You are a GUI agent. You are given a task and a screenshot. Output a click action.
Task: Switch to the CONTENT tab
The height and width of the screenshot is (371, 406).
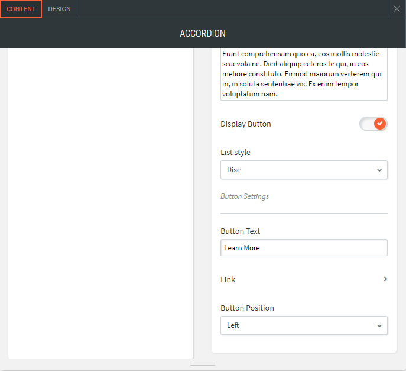click(21, 9)
